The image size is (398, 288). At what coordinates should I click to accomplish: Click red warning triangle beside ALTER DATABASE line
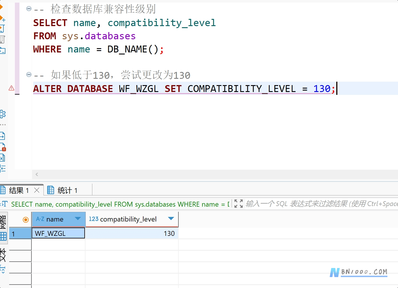point(11,88)
